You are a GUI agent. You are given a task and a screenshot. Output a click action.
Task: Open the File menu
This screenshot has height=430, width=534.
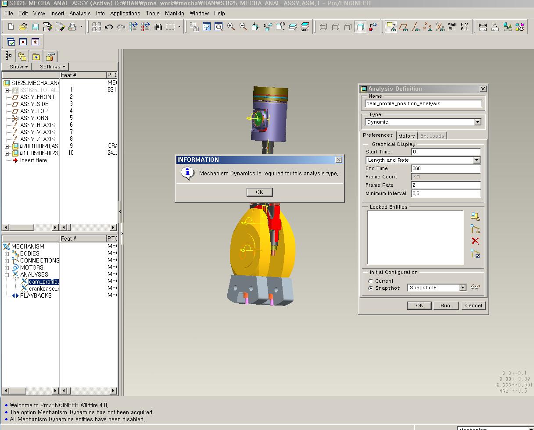point(9,13)
